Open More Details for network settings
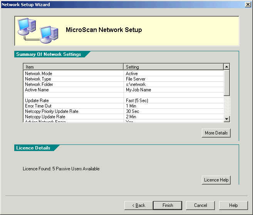253x215 pixels. click(216, 133)
